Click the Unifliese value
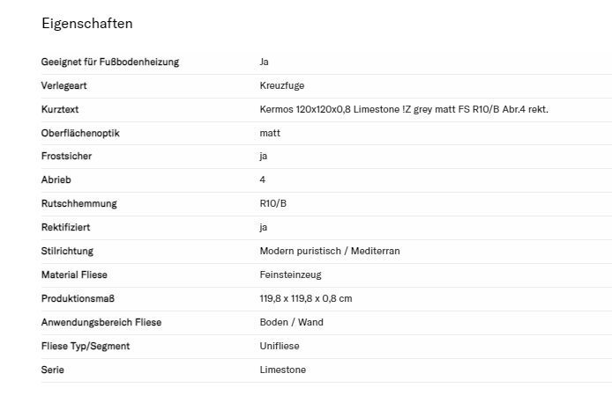The width and height of the screenshot is (612, 410). (280, 347)
